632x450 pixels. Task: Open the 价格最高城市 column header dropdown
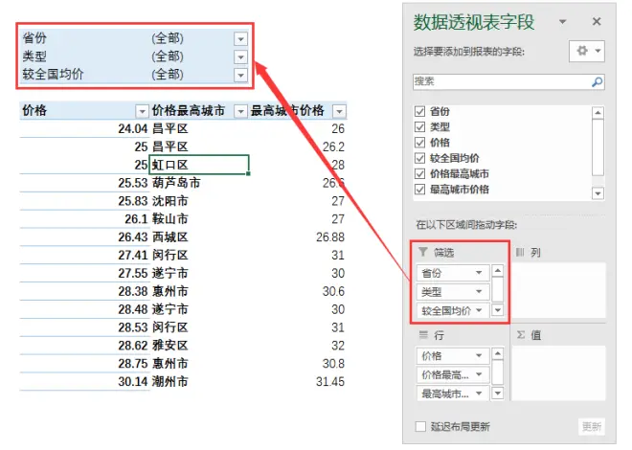click(x=240, y=111)
